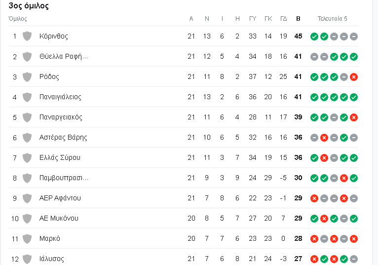This screenshot has width=378, height=265.
Task: Click the red loss icon in Αστέρας Βάρης row
Action: (324, 138)
